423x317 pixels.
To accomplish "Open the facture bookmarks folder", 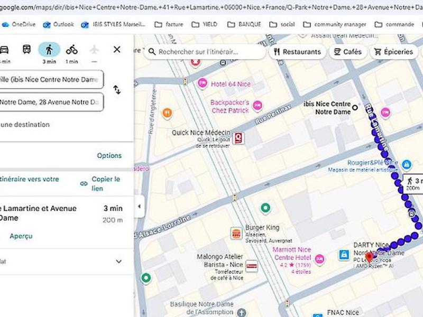I will (169, 24).
